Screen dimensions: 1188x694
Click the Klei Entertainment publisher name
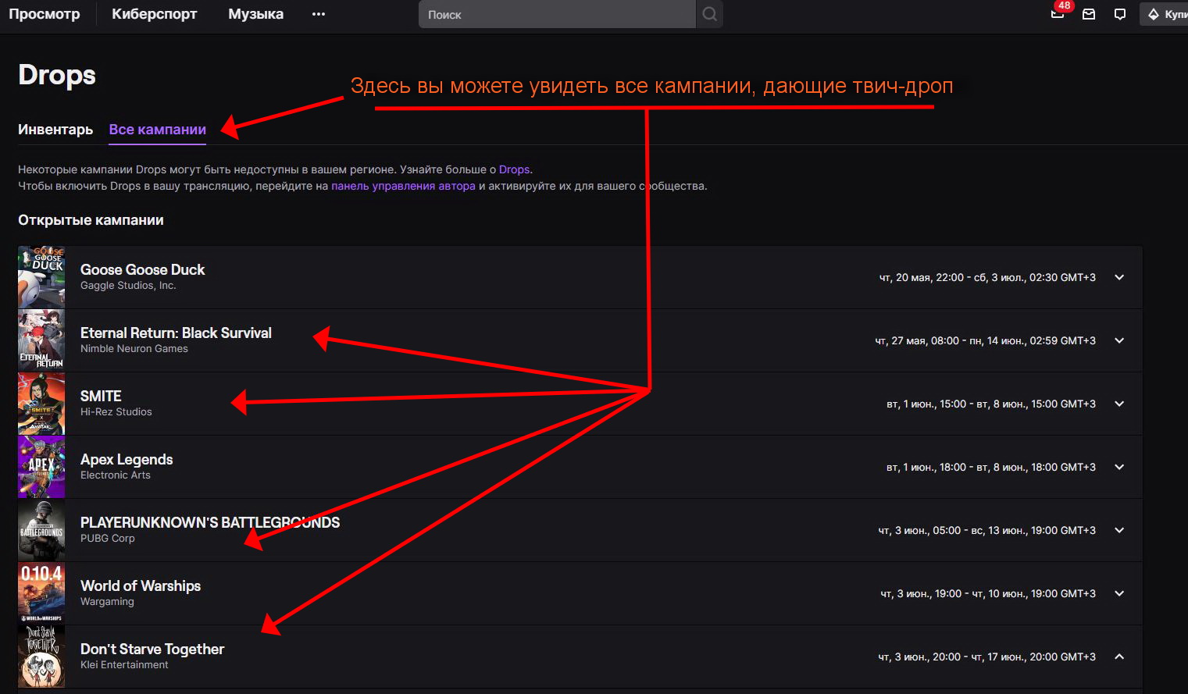(124, 665)
